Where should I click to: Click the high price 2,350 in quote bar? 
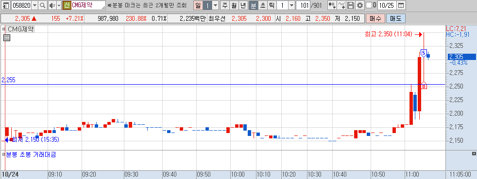[x=323, y=18]
